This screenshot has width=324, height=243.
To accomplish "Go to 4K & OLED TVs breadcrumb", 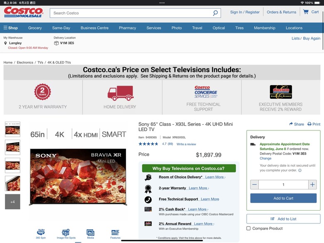I will click(x=59, y=62).
